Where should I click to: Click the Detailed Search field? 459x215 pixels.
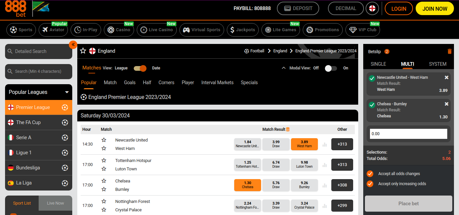[39, 51]
